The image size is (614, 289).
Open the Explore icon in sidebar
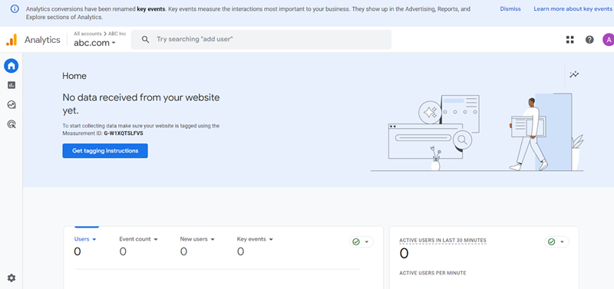[x=12, y=104]
